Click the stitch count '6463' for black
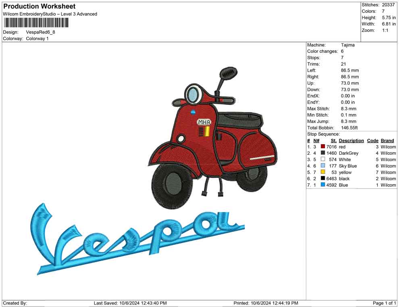Image resolution: width=399 pixels, height=307 pixels. tap(331, 178)
